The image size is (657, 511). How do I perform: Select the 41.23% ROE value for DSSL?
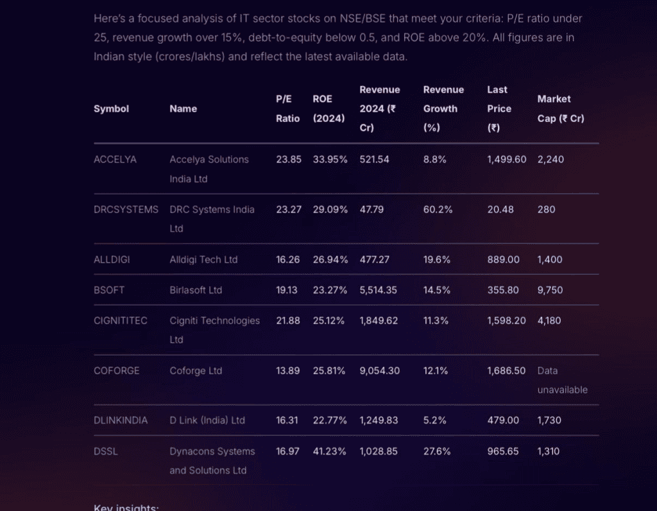[329, 451]
